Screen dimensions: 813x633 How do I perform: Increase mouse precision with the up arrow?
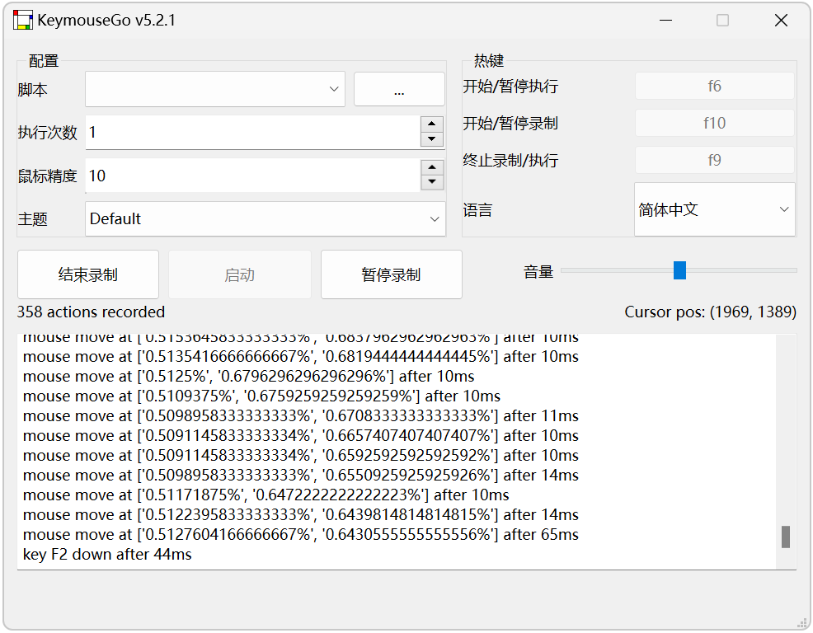[431, 167]
